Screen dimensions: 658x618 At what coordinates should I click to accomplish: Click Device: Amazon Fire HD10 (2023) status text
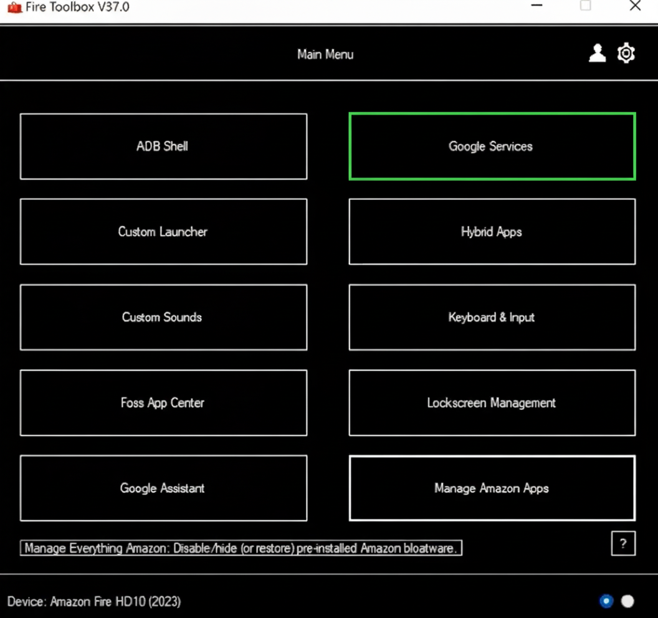click(x=94, y=602)
